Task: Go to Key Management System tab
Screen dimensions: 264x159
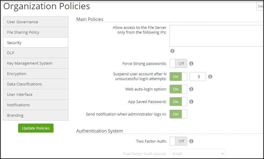Action: (x=36, y=63)
